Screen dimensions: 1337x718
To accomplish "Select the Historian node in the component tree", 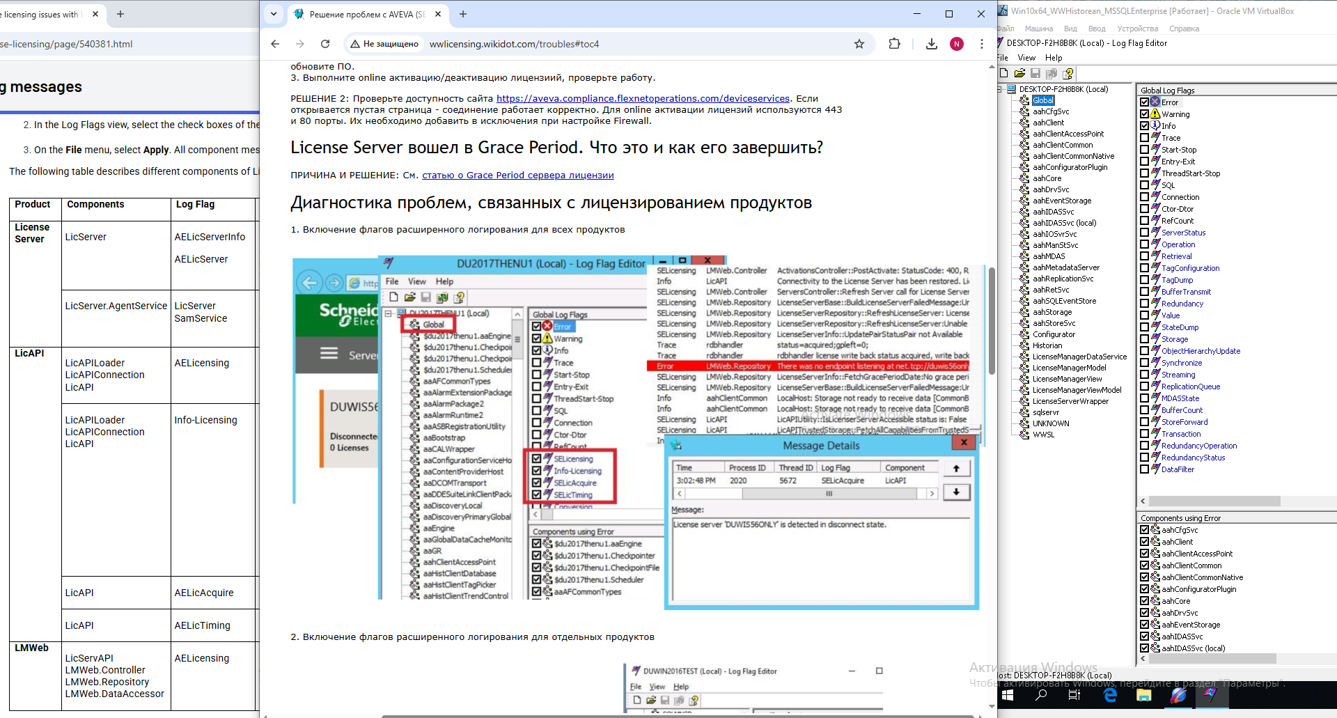I will [x=1047, y=345].
